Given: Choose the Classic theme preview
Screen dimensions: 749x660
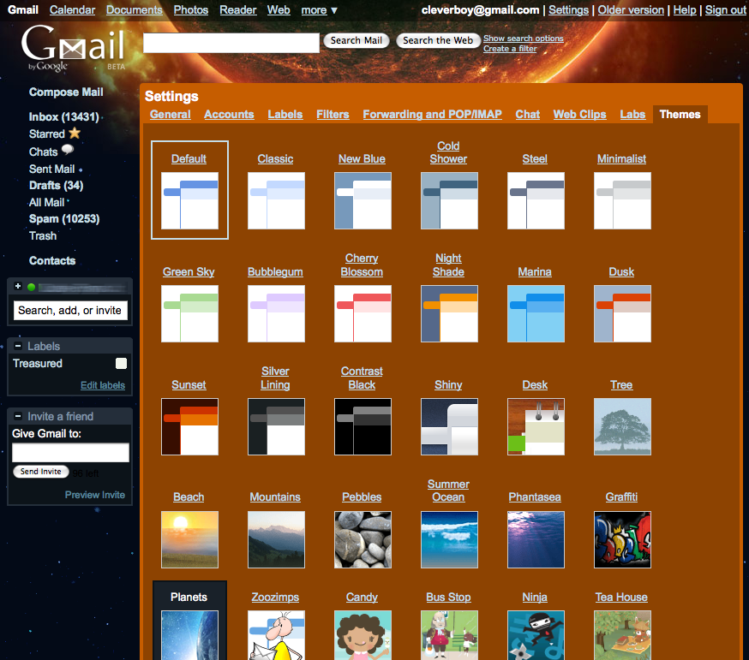Looking at the screenshot, I should (x=276, y=201).
